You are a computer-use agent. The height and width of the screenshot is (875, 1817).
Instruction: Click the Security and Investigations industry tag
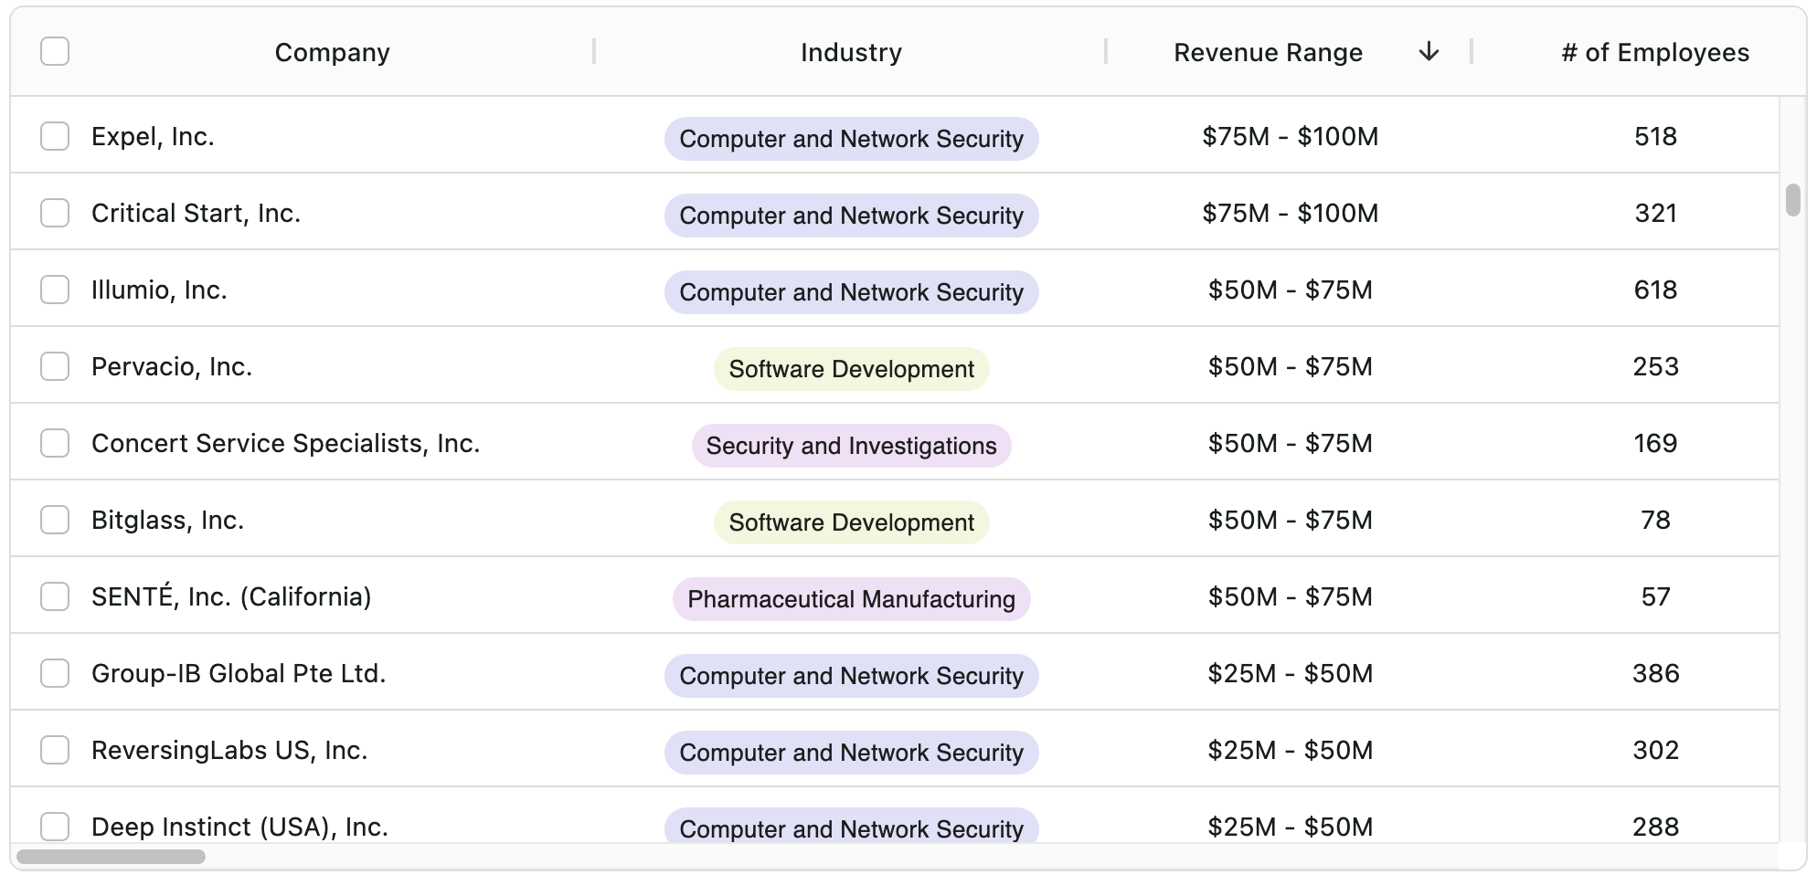click(850, 446)
